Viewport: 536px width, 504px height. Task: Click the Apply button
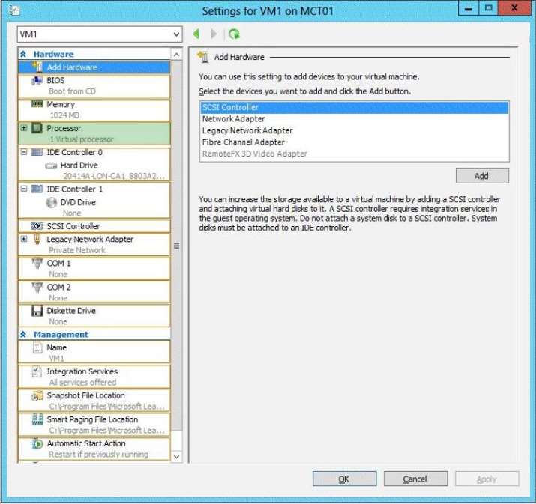(x=487, y=479)
